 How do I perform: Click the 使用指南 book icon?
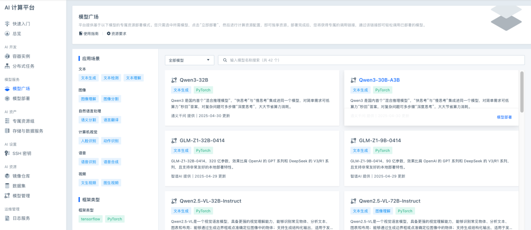[81, 33]
